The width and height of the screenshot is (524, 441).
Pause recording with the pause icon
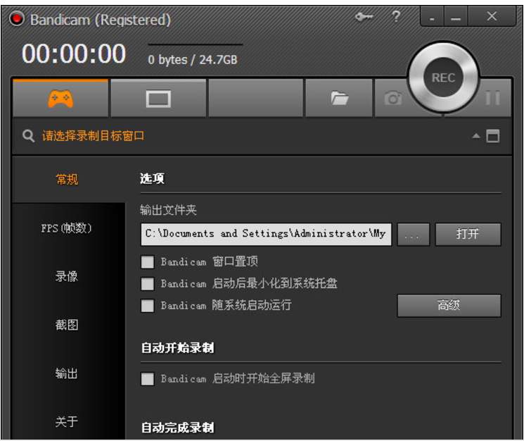[492, 98]
